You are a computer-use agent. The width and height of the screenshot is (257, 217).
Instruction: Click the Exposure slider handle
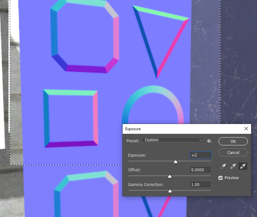(176, 162)
